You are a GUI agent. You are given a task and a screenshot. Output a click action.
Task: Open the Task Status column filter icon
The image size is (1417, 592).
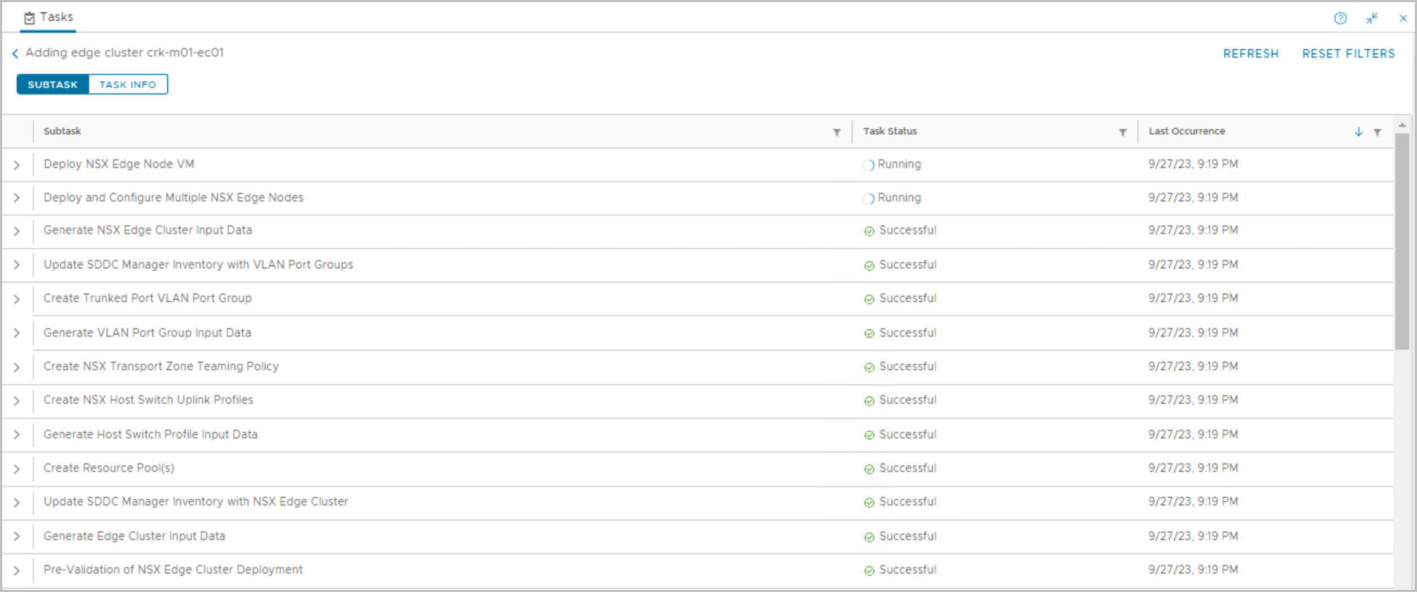tap(1122, 132)
